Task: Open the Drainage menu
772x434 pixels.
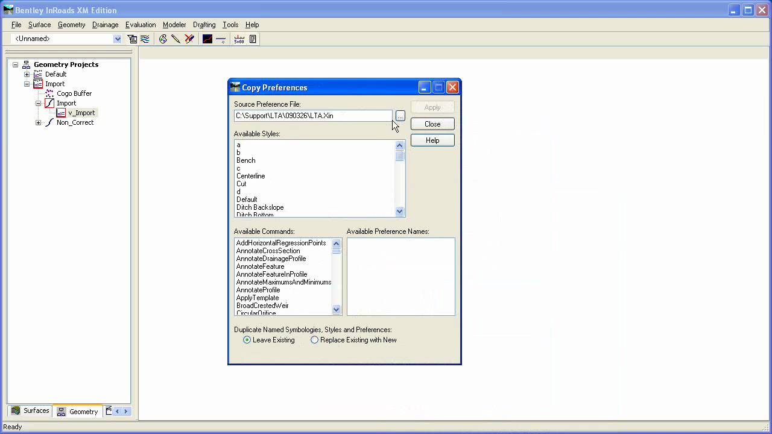Action: (106, 25)
